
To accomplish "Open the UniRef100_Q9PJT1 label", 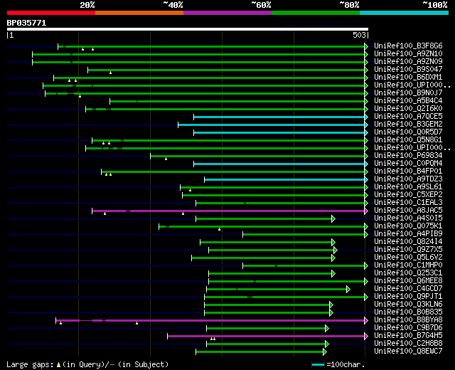I will tap(408, 297).
